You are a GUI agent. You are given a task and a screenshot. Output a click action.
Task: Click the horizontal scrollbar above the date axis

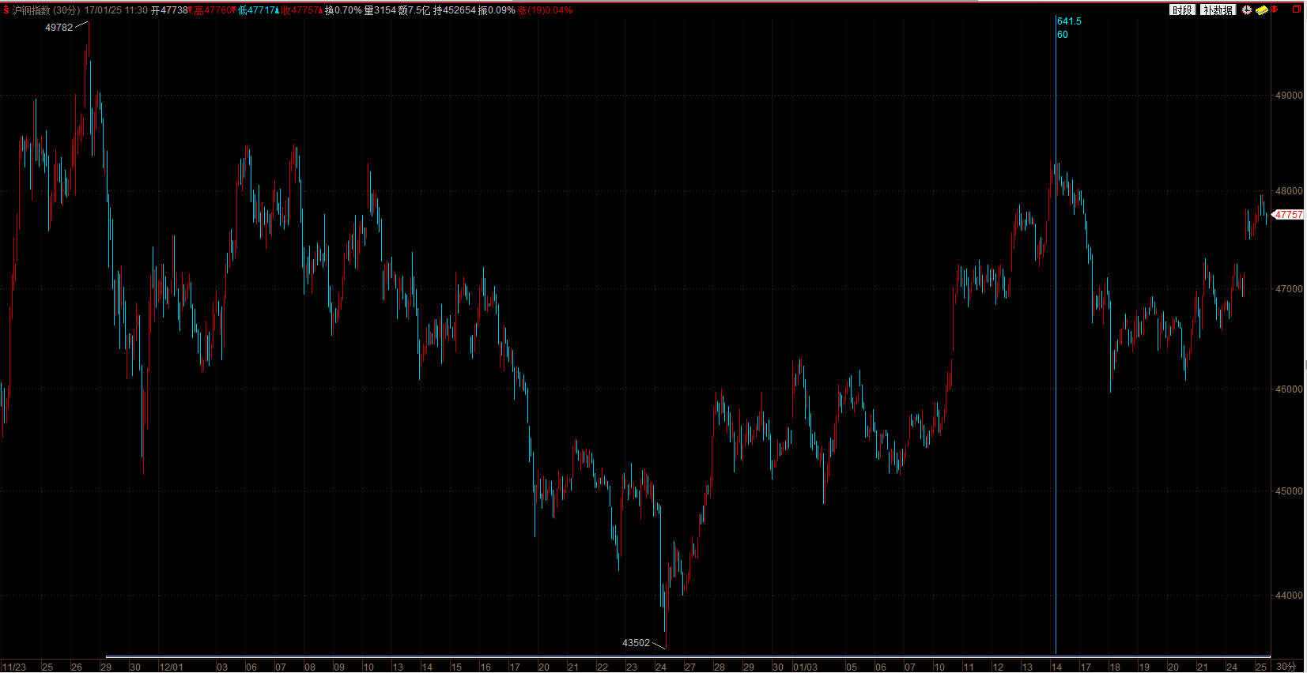(x=688, y=656)
